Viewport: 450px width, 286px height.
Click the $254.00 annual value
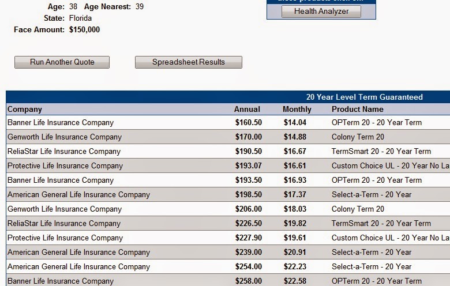click(x=249, y=266)
